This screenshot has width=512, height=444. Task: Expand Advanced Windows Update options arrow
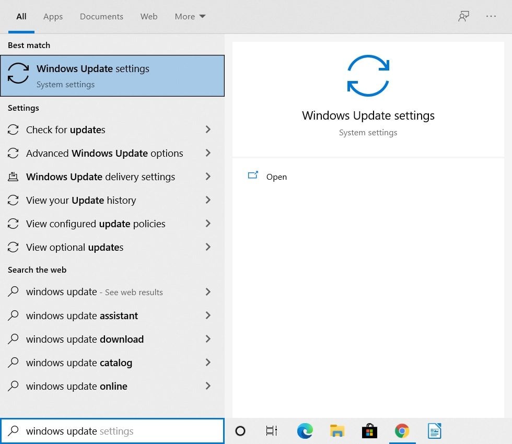coord(208,153)
